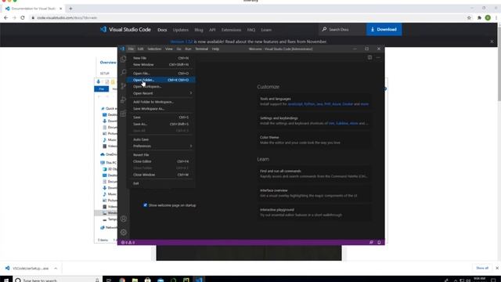Screen dimensions: 501x282
Task: Open the Manage gear icon in VS Code
Action: (124, 232)
